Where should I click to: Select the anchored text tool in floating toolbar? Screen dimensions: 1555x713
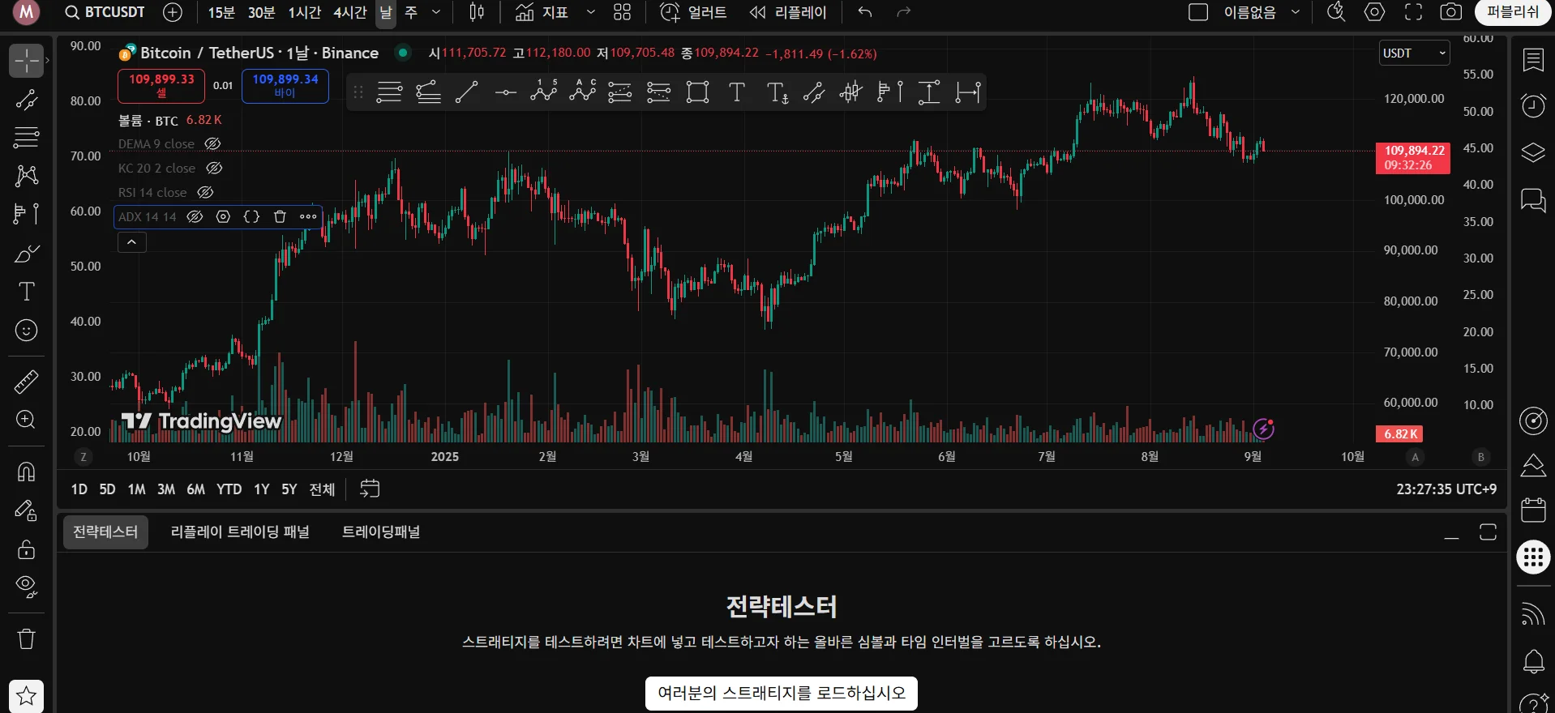777,92
